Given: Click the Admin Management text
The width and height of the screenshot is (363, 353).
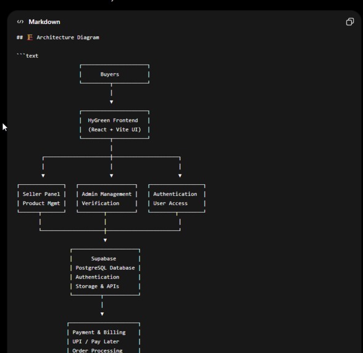Looking at the screenshot, I should click(106, 194).
